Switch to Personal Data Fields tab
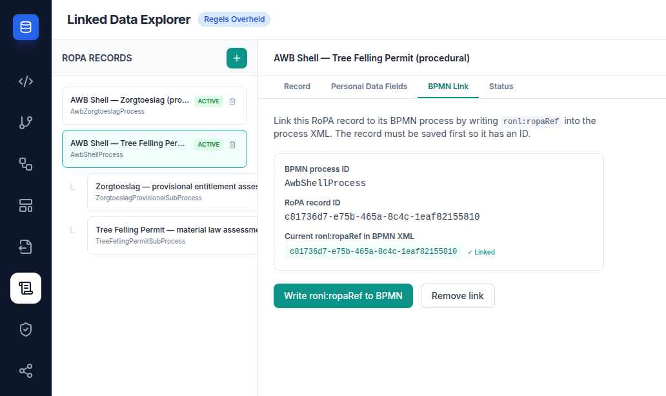The image size is (666, 396). point(369,87)
